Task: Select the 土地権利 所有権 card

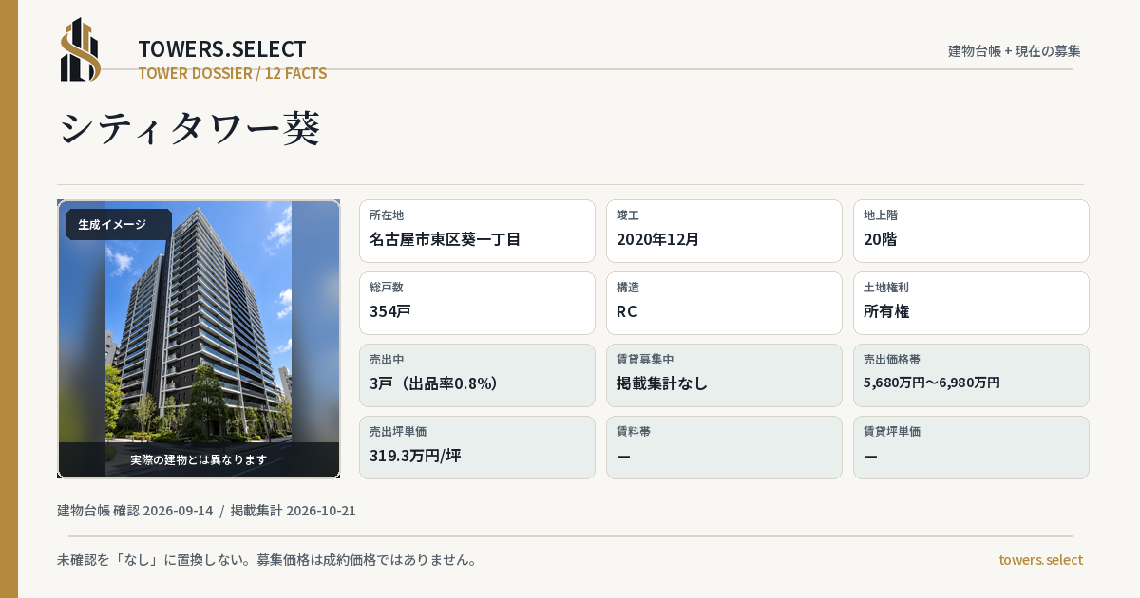Action: tap(971, 303)
